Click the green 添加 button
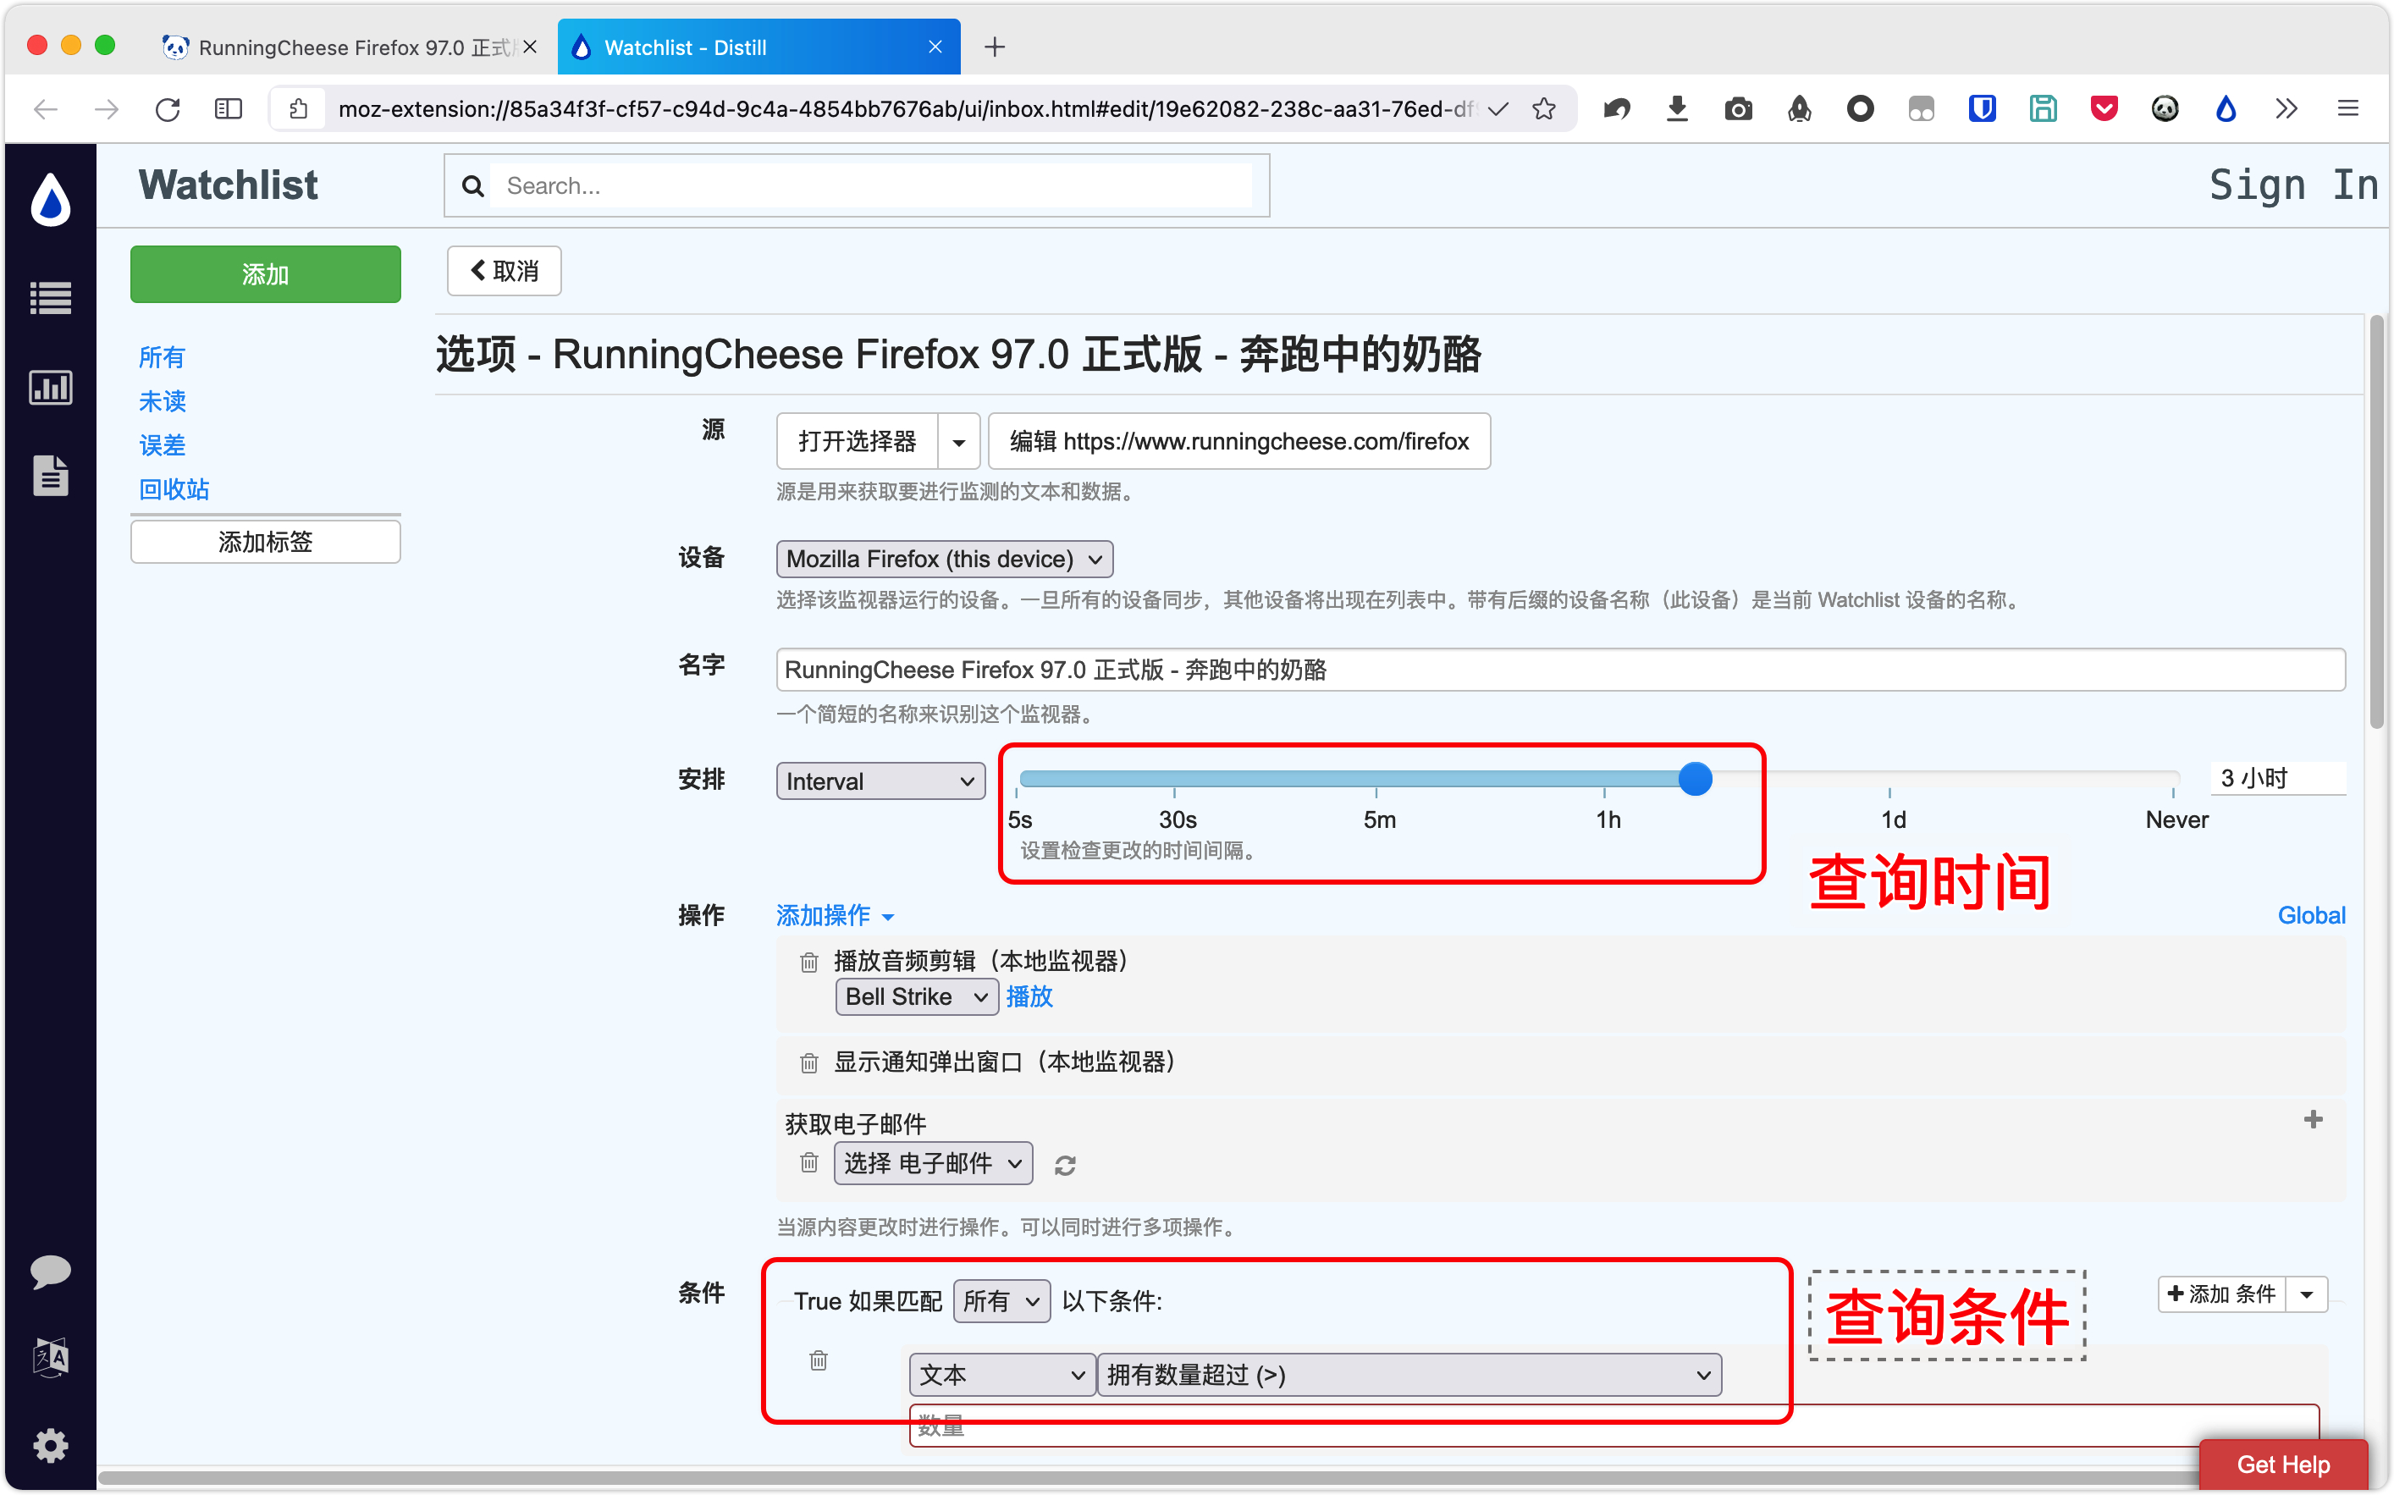Image resolution: width=2394 pixels, height=1495 pixels. click(x=265, y=274)
